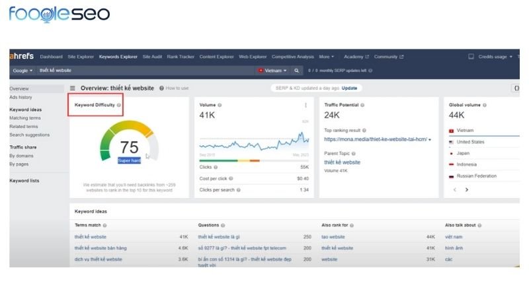This screenshot has width=529, height=297.
Task: Click the monitor icon beside Credits usage
Action: tap(471, 57)
